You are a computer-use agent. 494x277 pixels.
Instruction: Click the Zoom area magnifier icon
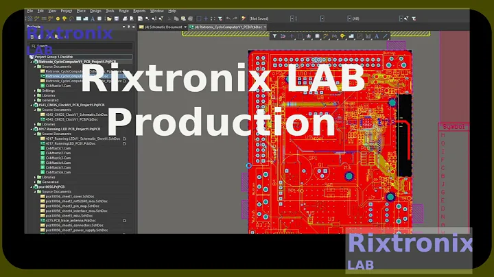(x=147, y=19)
